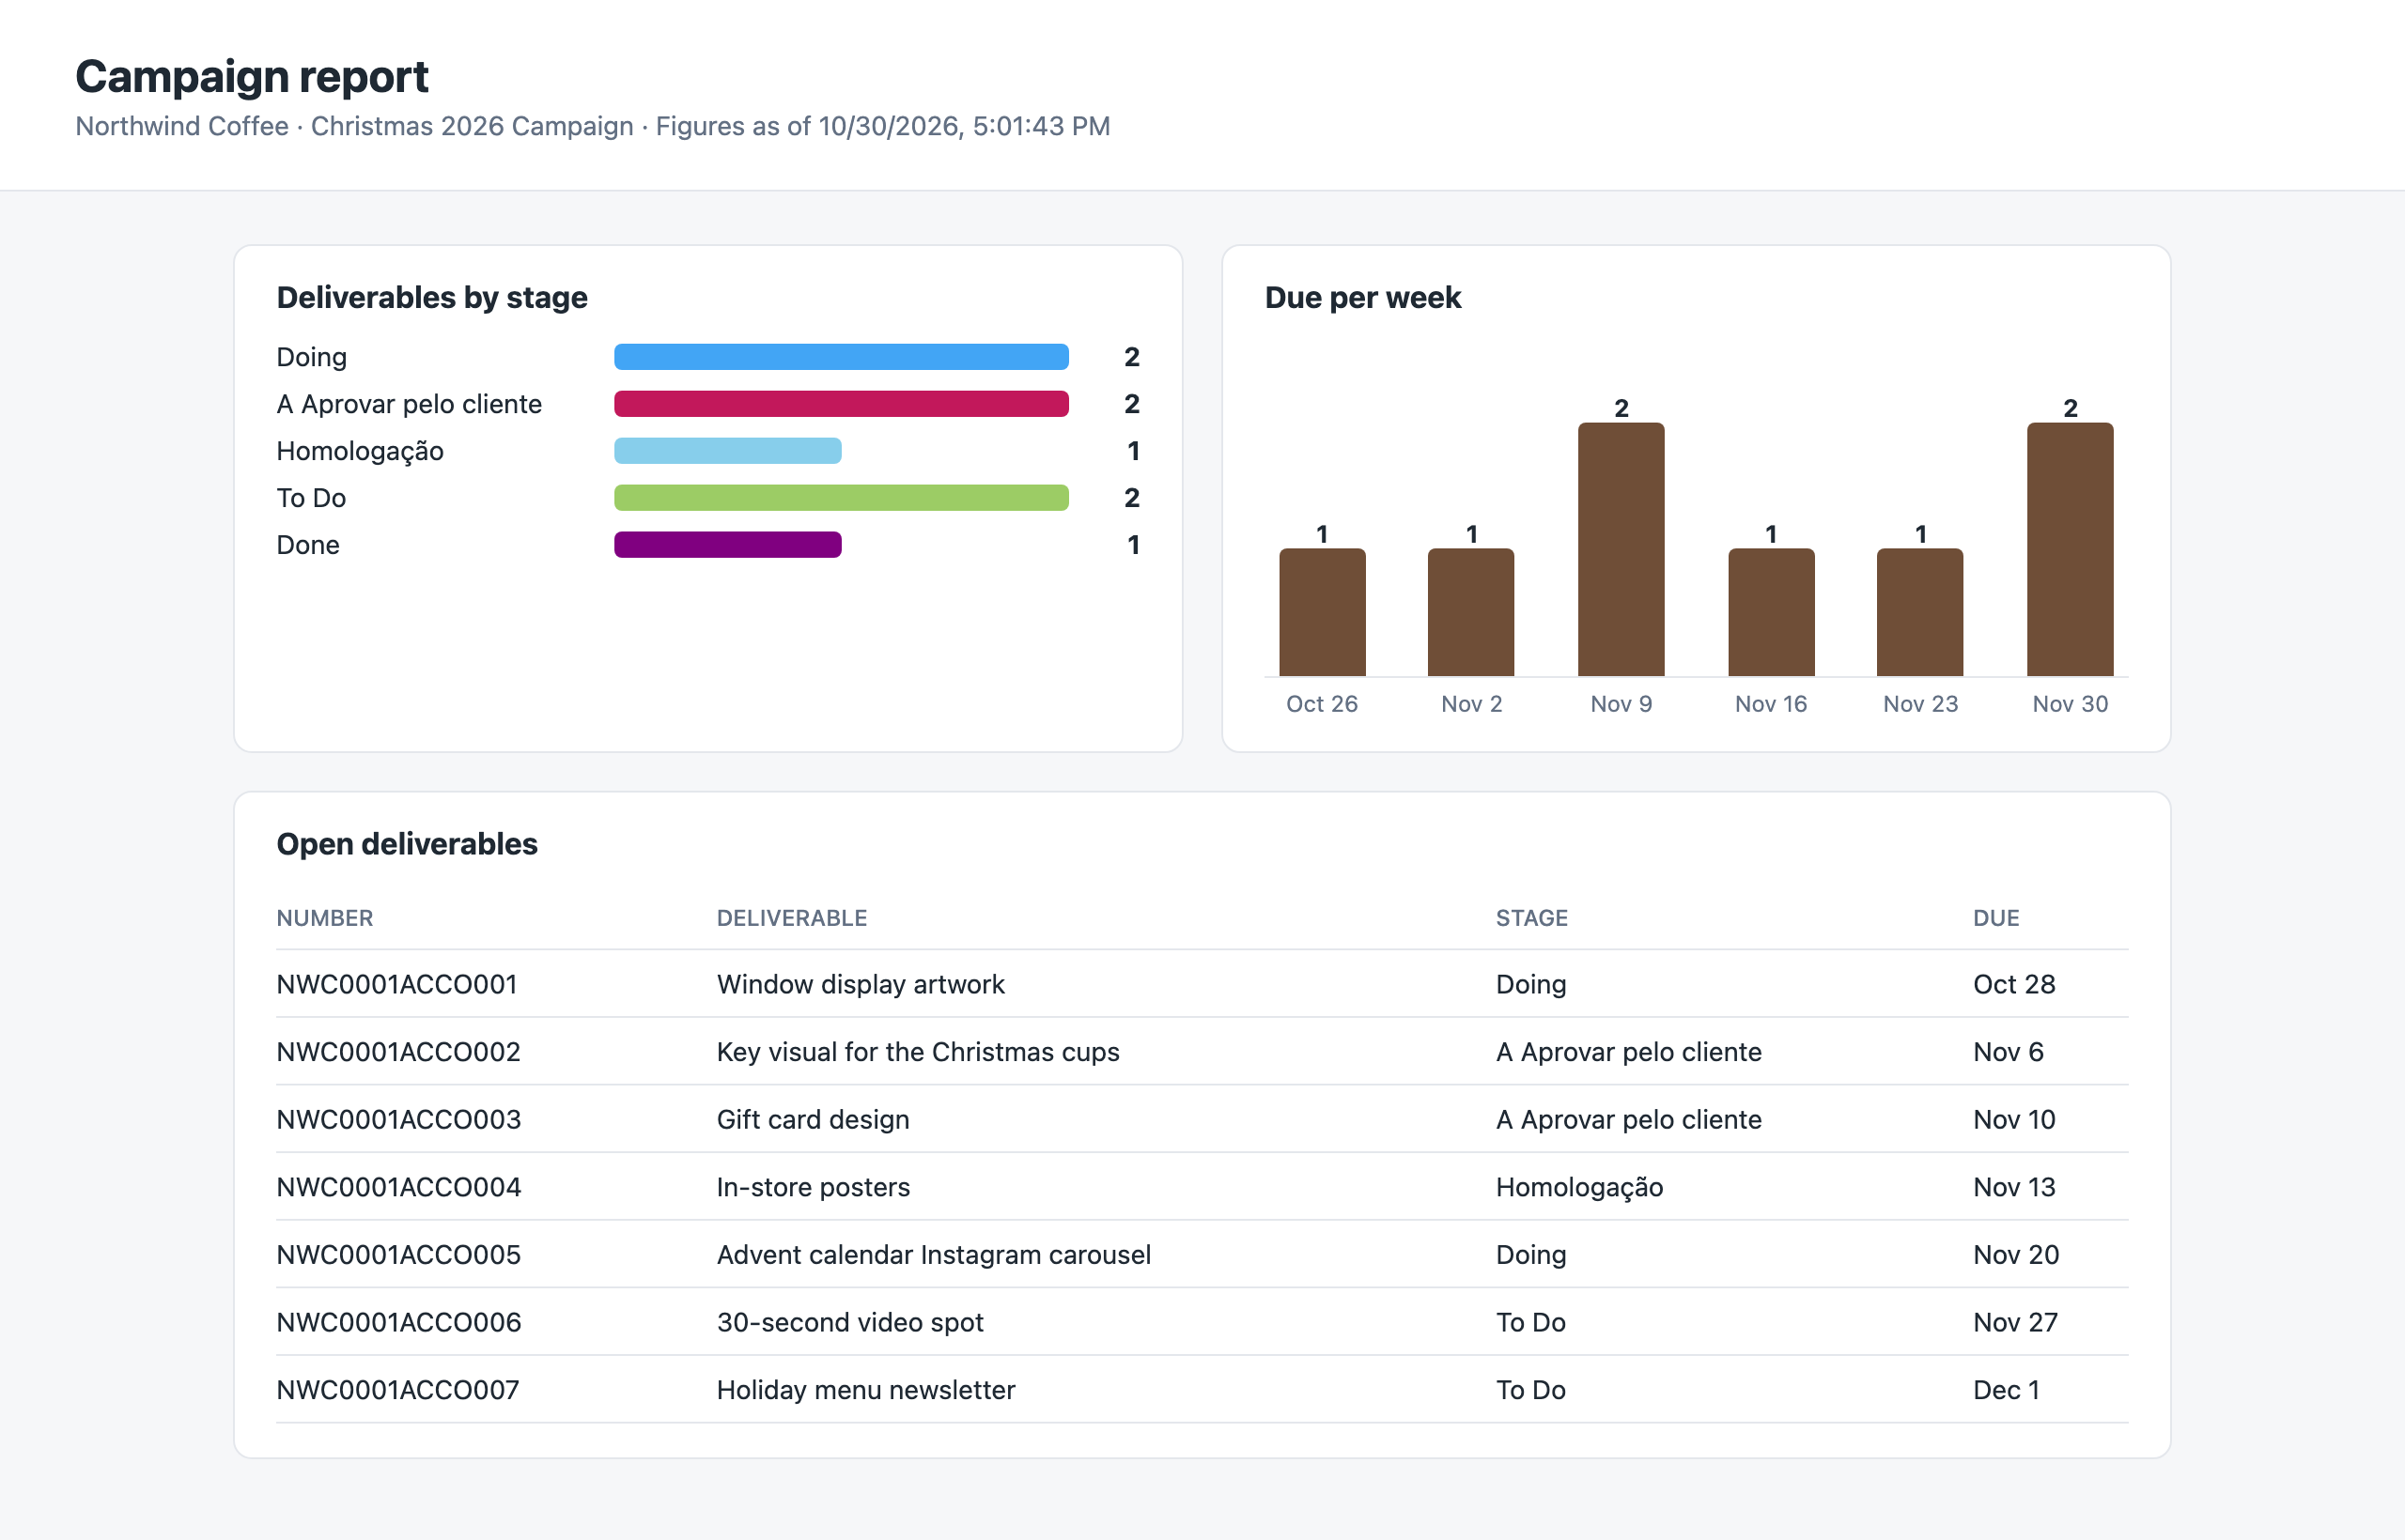Select the Nov 16 weekly bar
The width and height of the screenshot is (2405, 1540).
(1771, 612)
